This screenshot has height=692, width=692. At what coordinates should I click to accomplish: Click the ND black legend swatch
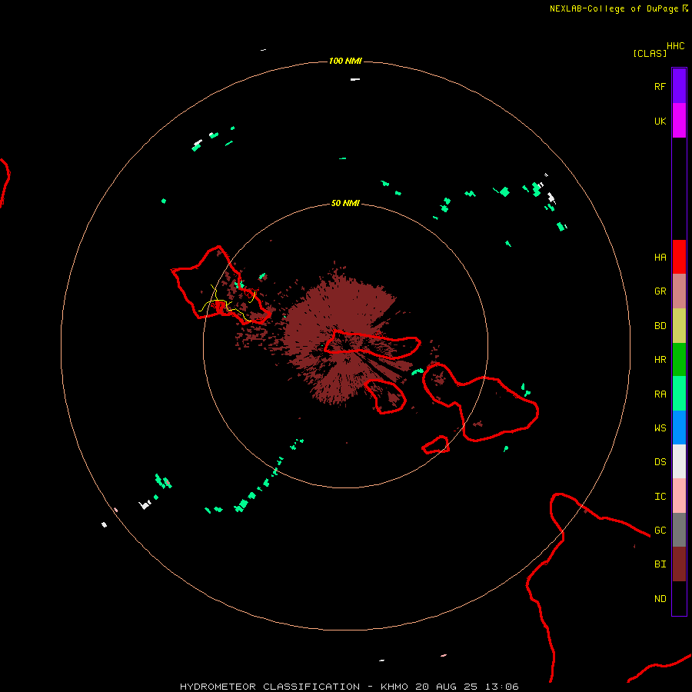point(679,598)
